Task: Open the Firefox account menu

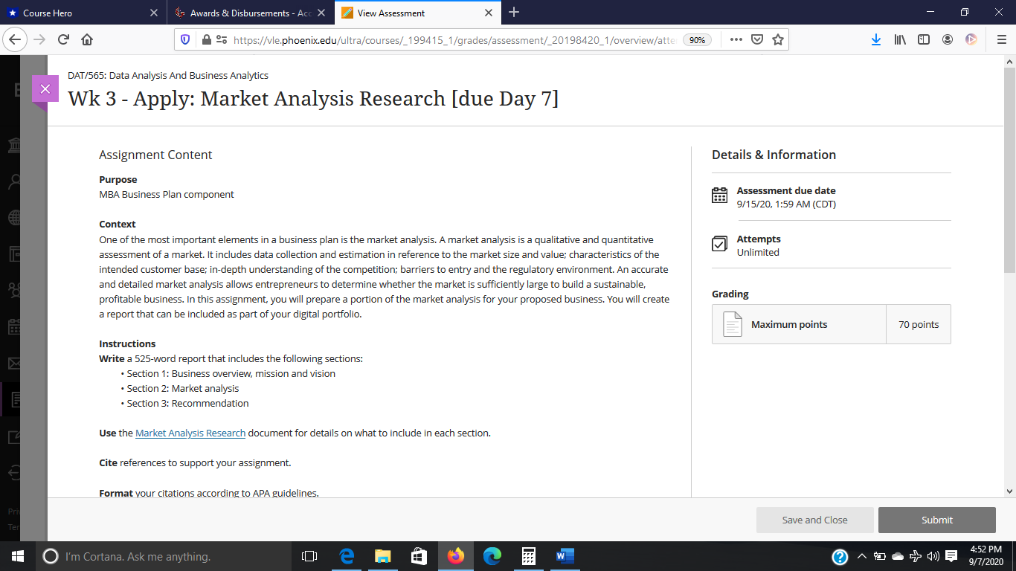Action: [x=948, y=39]
